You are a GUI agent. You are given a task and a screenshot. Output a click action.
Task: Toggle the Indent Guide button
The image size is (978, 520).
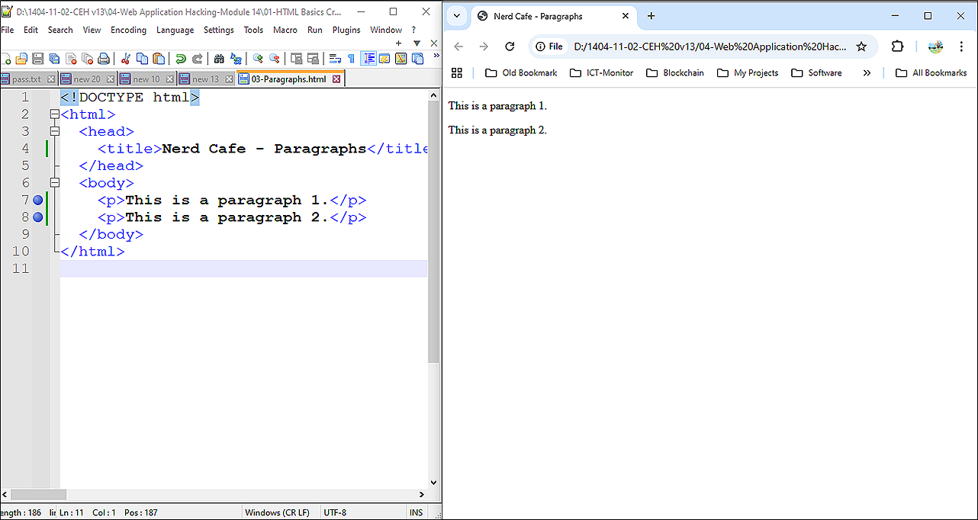[x=368, y=59]
